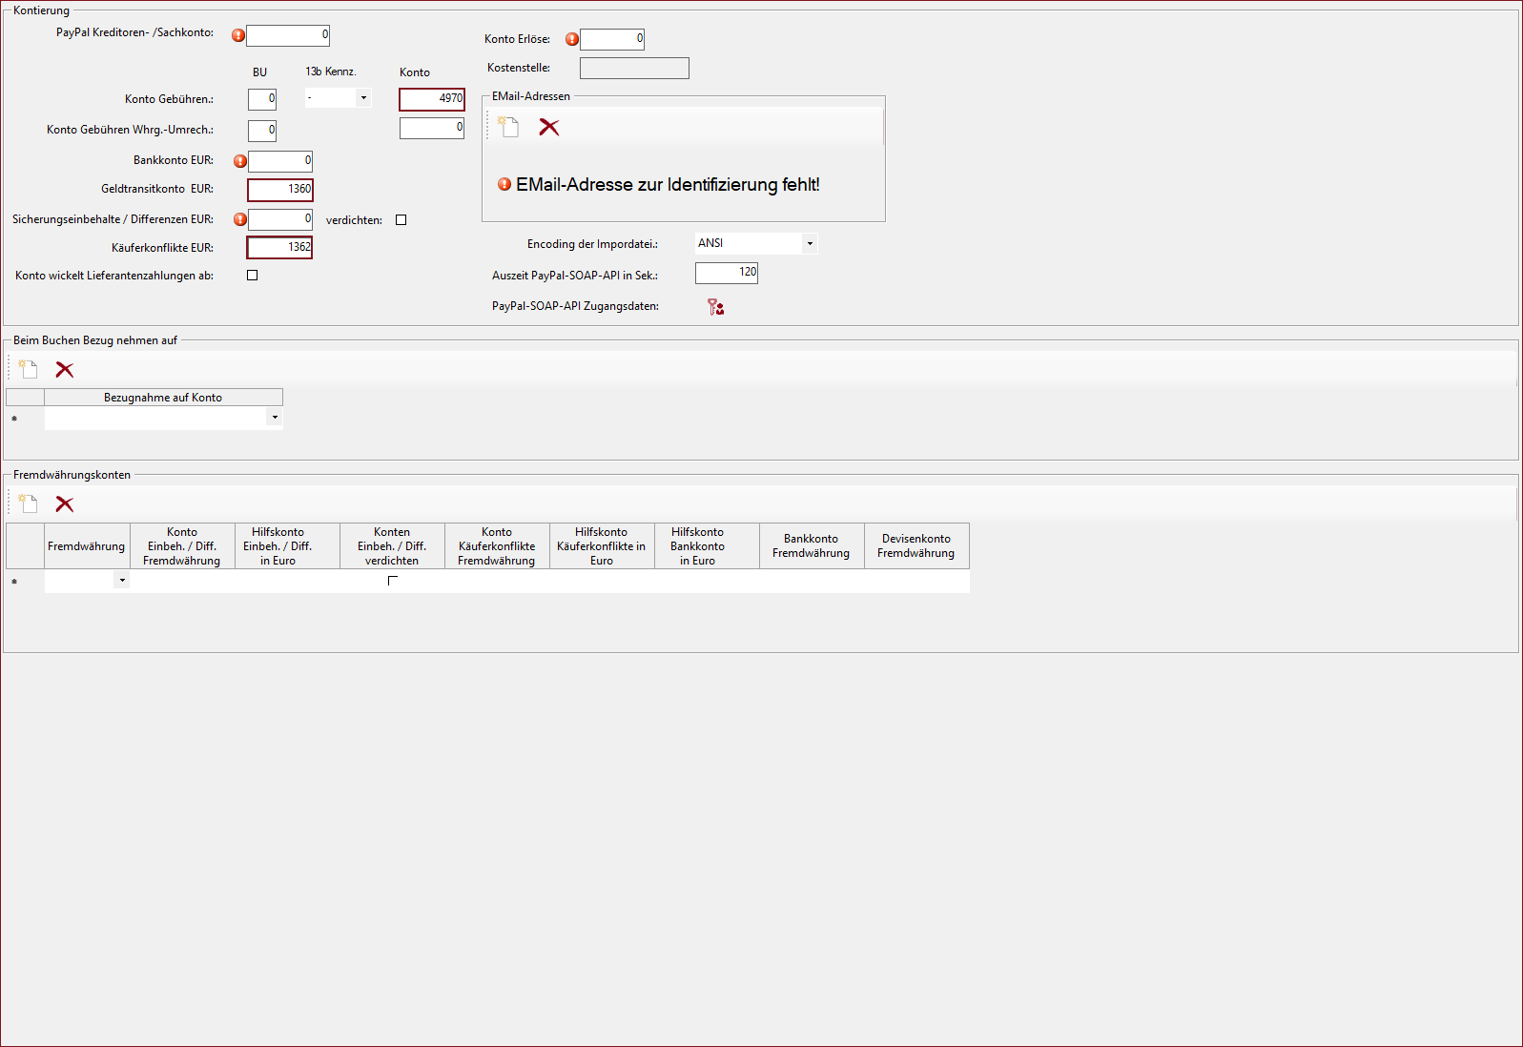Toggle Konten Einbeh. / Diff. verdichten checkbox
This screenshot has width=1523, height=1047.
click(x=392, y=581)
